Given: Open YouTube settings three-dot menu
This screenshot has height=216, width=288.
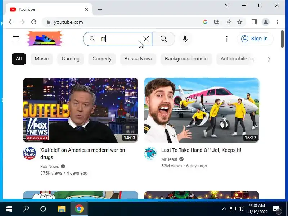Looking at the screenshot, I should point(227,39).
